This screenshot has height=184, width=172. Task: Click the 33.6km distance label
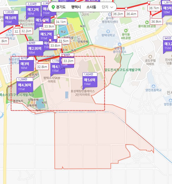55,46
